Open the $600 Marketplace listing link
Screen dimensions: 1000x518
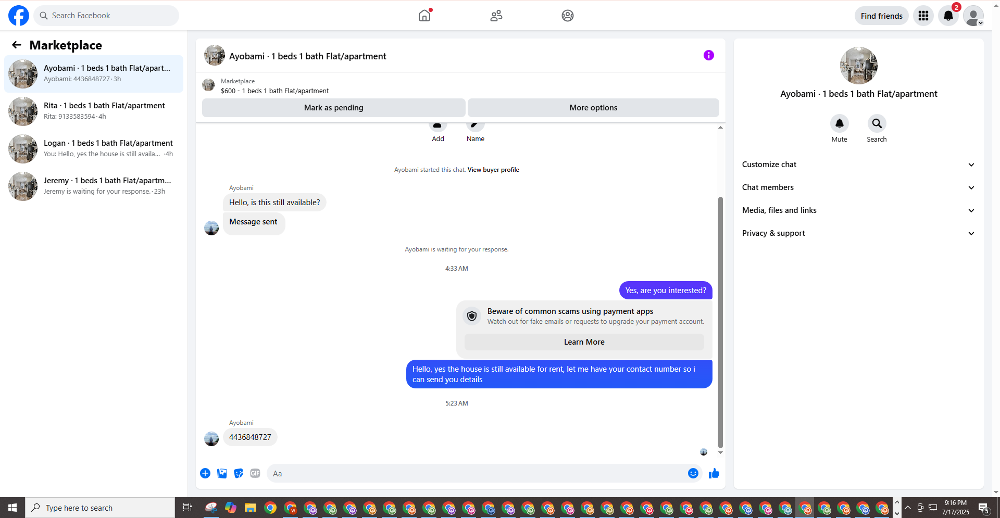(274, 91)
